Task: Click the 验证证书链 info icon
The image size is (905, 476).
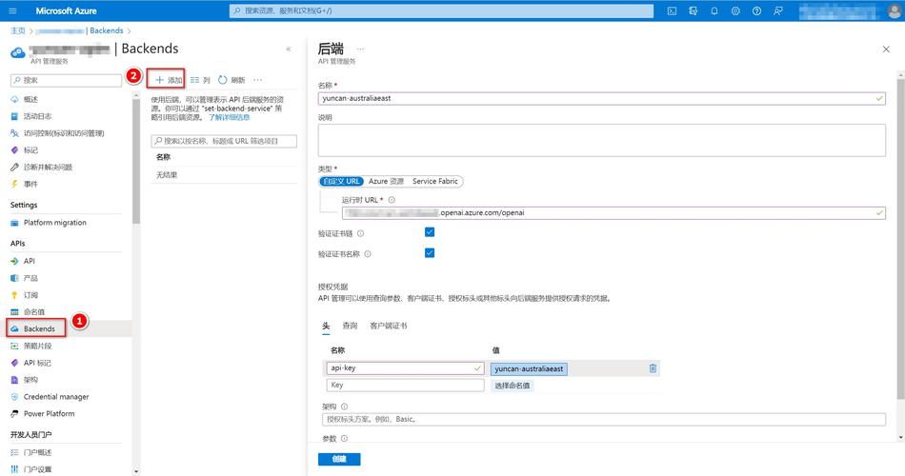Action: pos(361,233)
